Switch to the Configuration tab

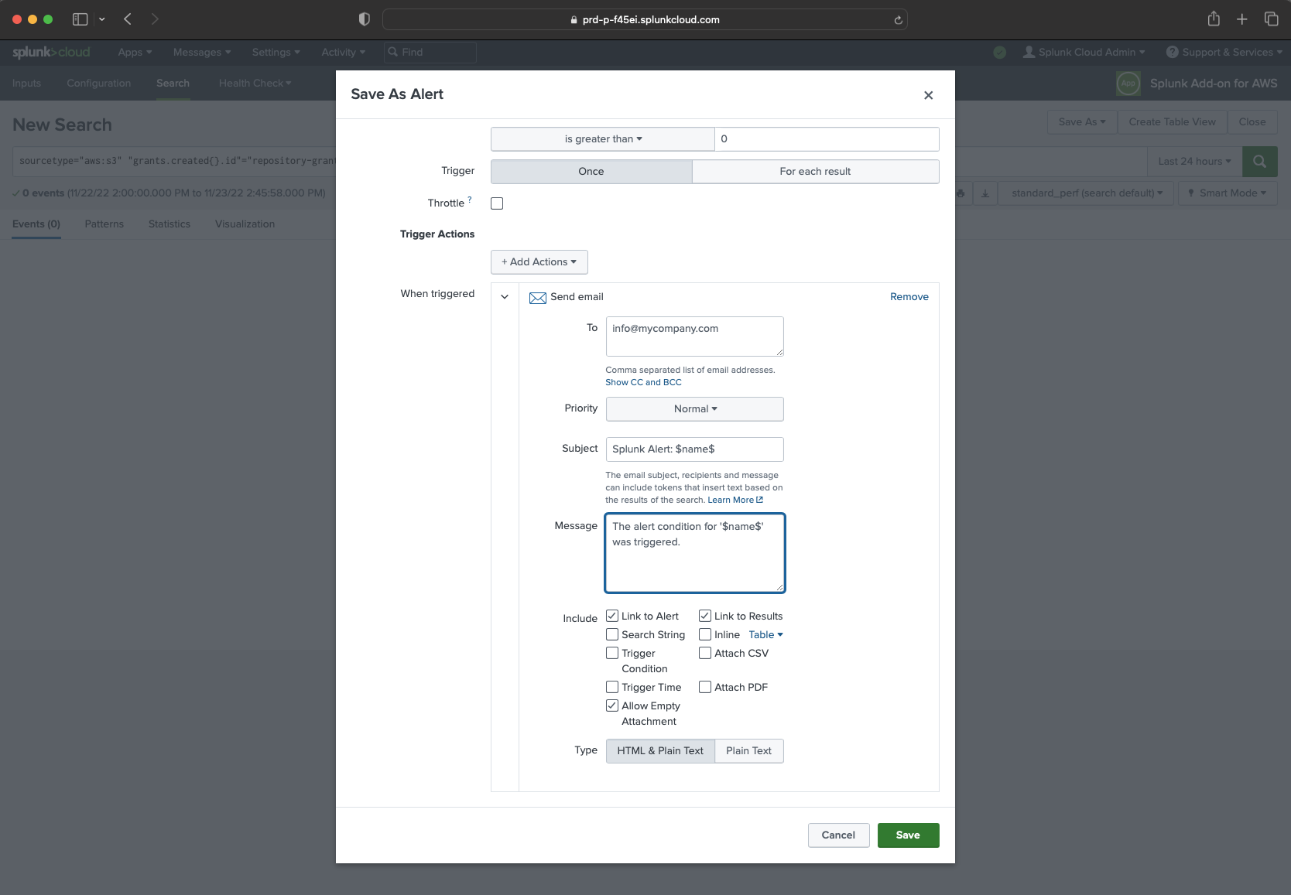[x=98, y=83]
